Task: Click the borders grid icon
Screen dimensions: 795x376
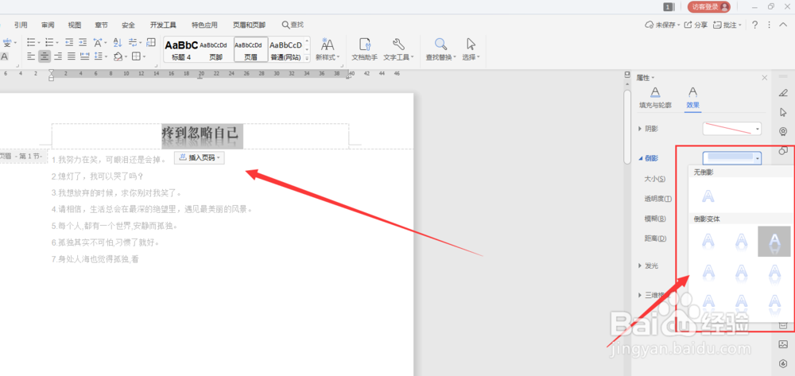Action: point(136,56)
